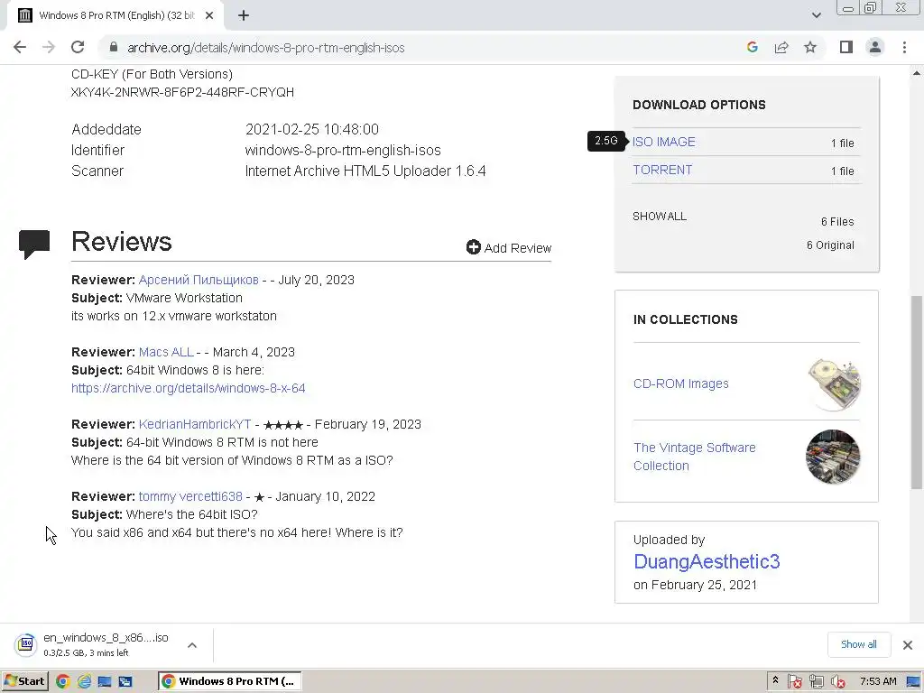Click the page vertical scrollbar thumb

917,392
